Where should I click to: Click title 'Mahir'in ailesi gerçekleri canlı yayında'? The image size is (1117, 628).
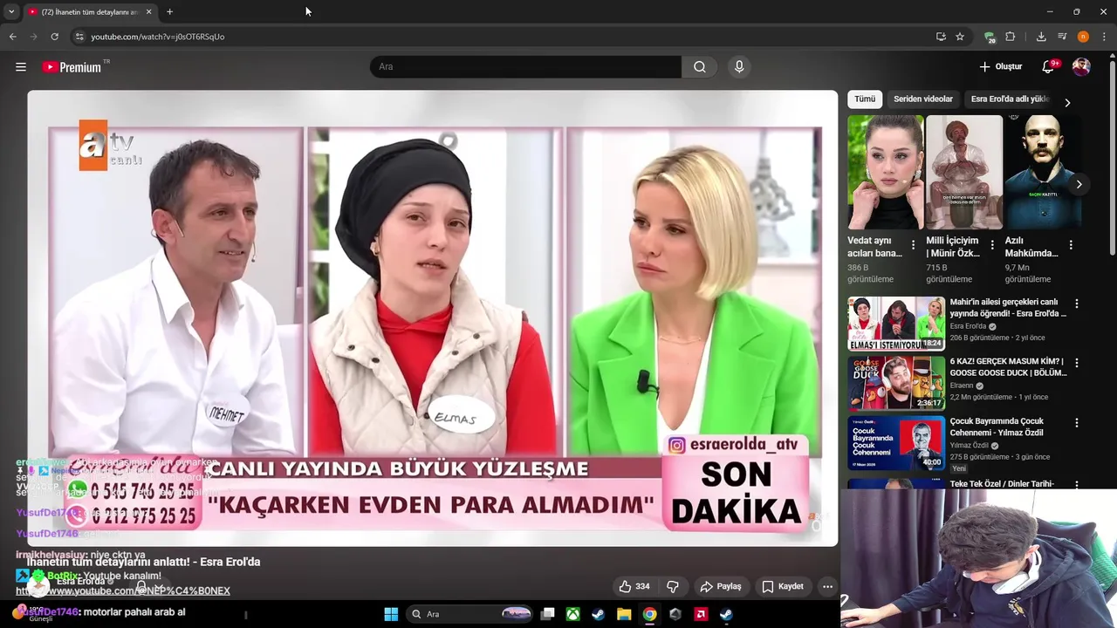pyautogui.click(x=1008, y=308)
